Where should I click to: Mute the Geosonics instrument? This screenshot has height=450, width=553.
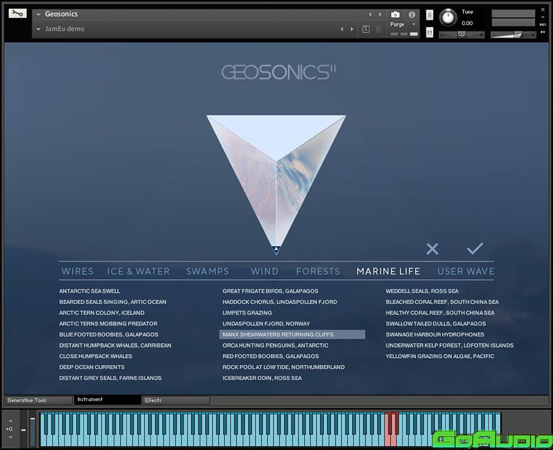[429, 33]
